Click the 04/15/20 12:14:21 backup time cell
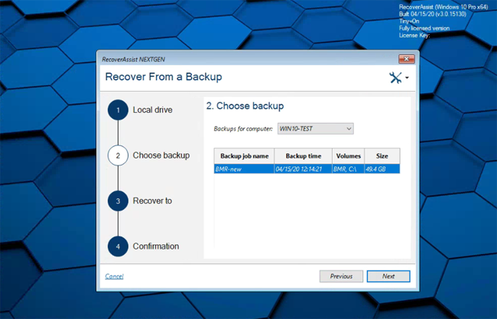 [x=304, y=169]
